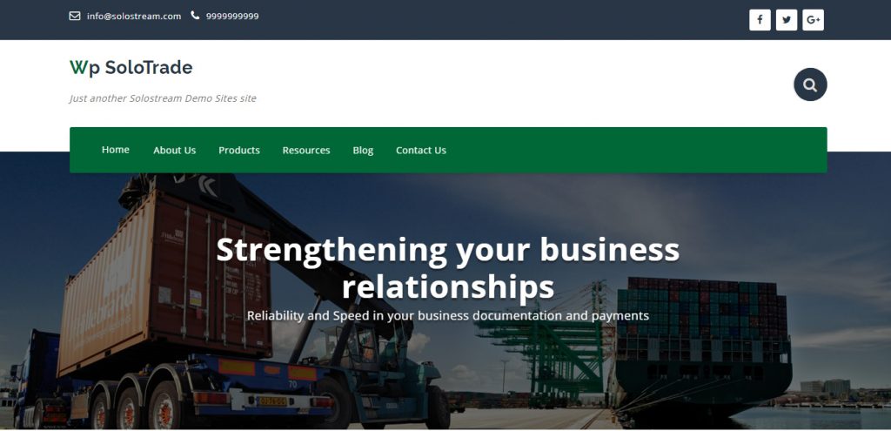This screenshot has width=891, height=431.
Task: Click the round search magnifier icon
Action: 810,84
